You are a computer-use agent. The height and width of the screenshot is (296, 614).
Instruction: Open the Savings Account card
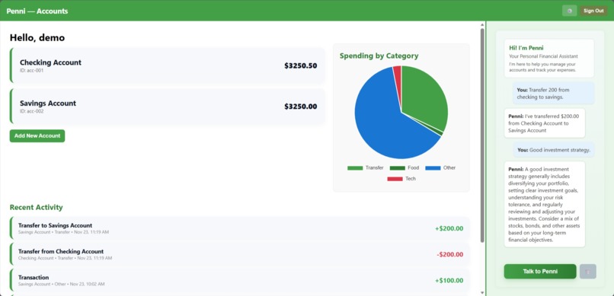pyautogui.click(x=168, y=107)
